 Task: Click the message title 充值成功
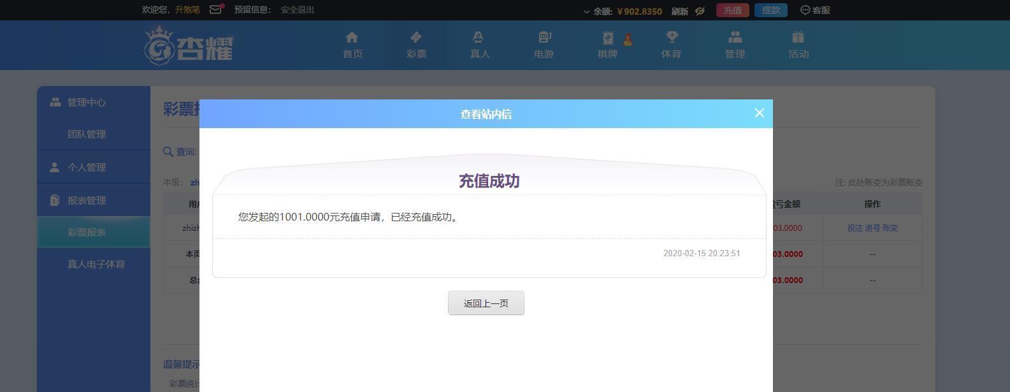[489, 181]
